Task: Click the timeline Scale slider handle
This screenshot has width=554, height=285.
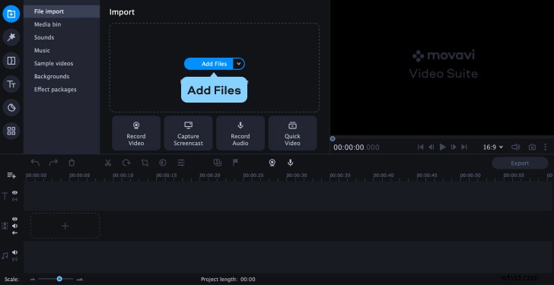Action: (59, 279)
